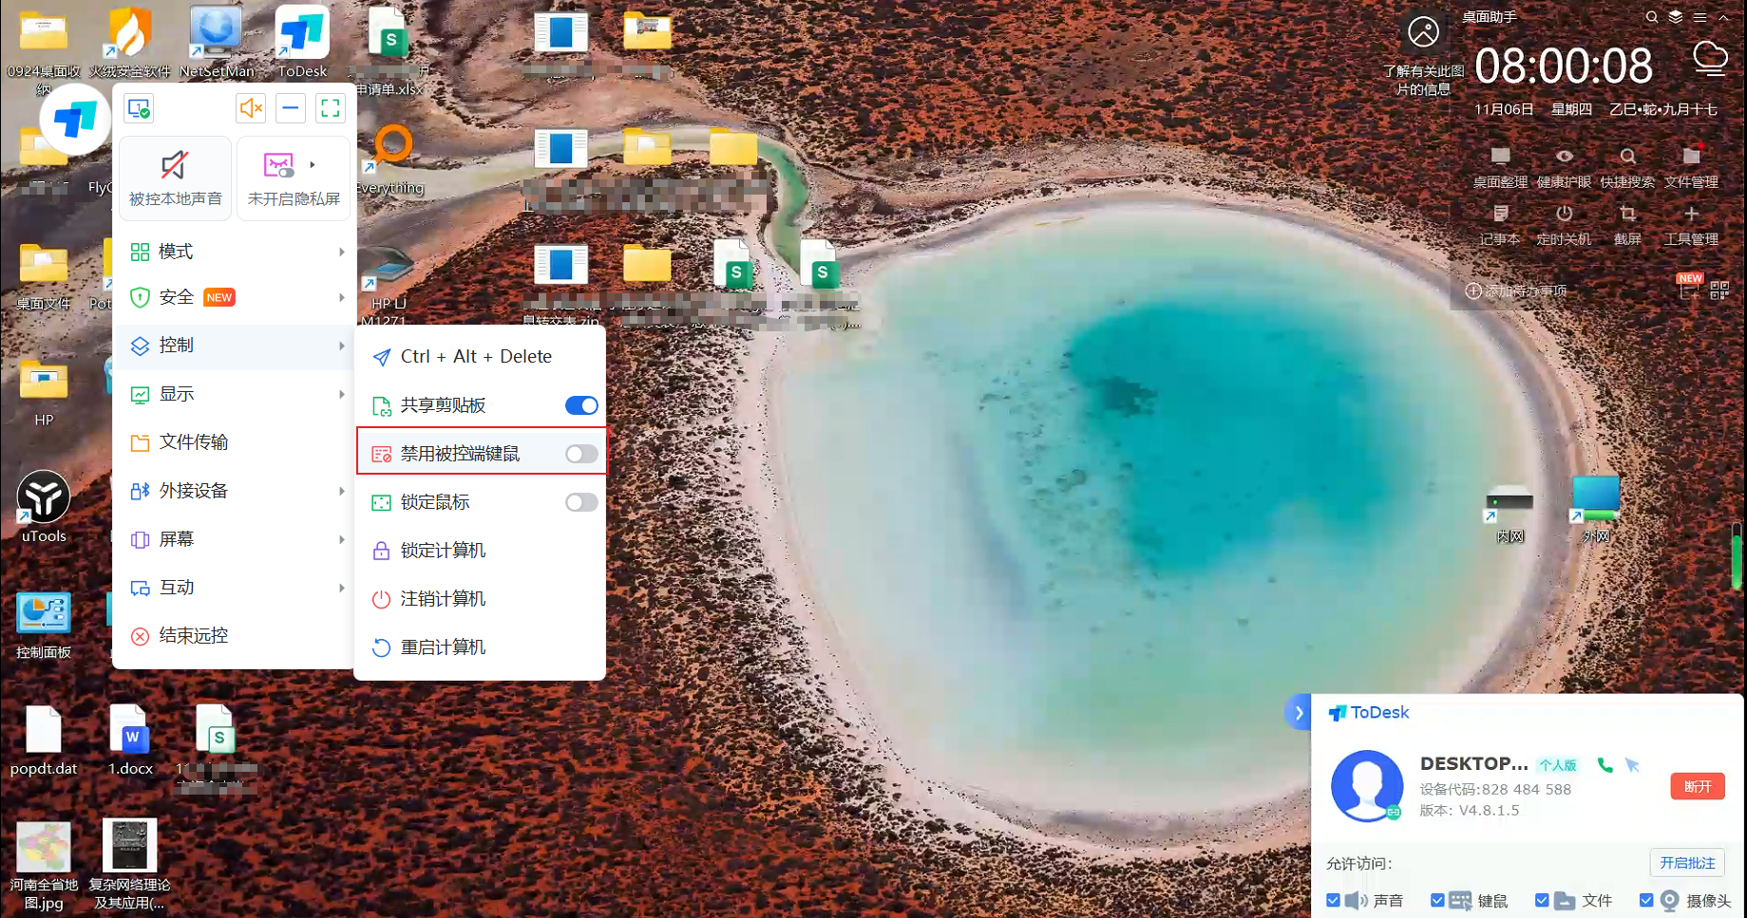
Task: Open the 外接设备 menu item
Action: tap(235, 491)
